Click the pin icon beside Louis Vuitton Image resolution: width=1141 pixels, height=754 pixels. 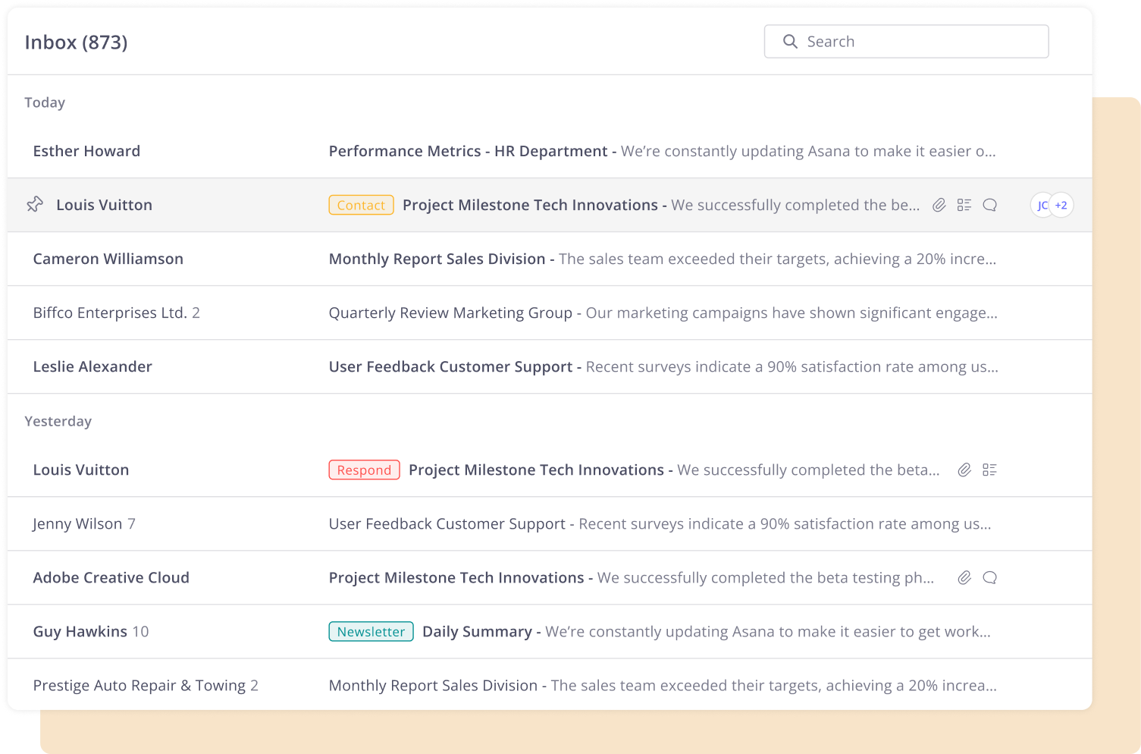(x=35, y=204)
